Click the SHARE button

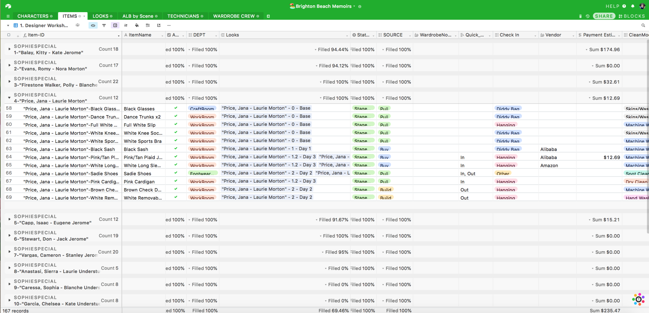pyautogui.click(x=604, y=16)
